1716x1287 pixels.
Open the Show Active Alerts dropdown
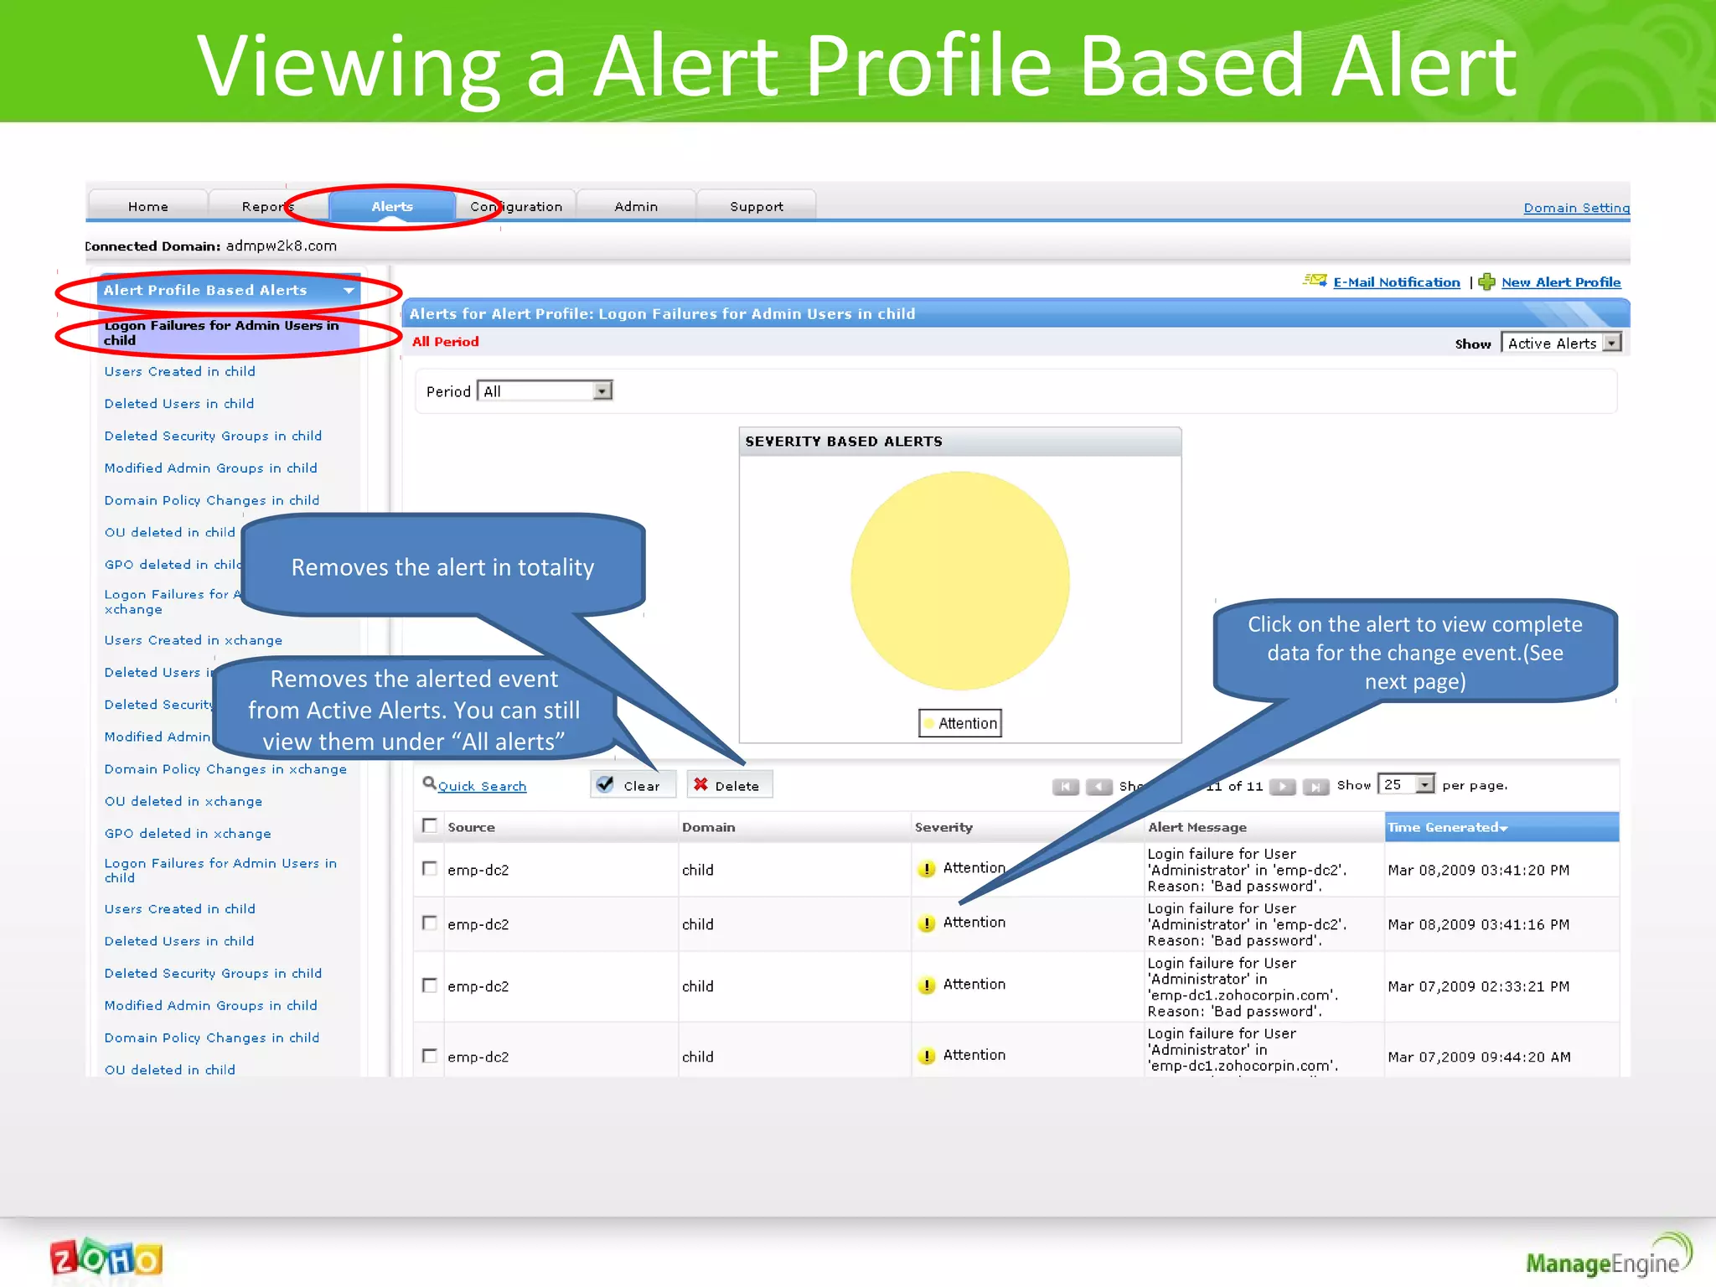click(1562, 344)
